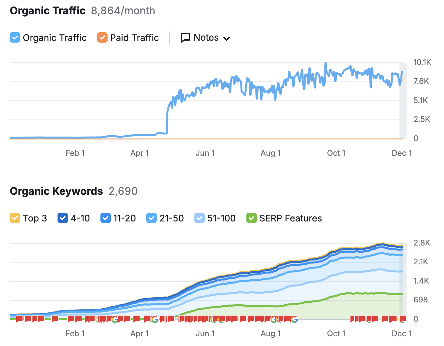Uncheck the Paid Traffic checkbox
Image resolution: width=444 pixels, height=346 pixels.
(x=102, y=38)
